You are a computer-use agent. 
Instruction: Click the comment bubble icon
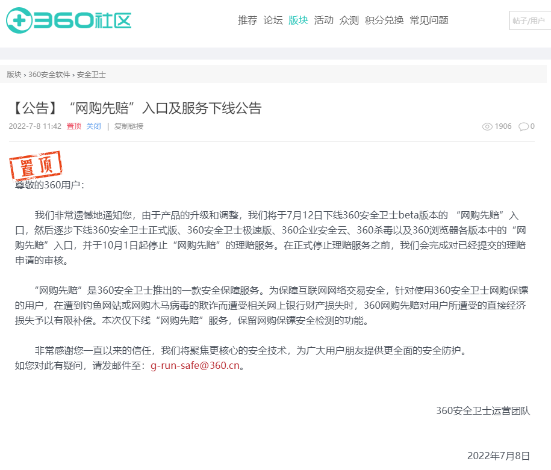coord(523,126)
